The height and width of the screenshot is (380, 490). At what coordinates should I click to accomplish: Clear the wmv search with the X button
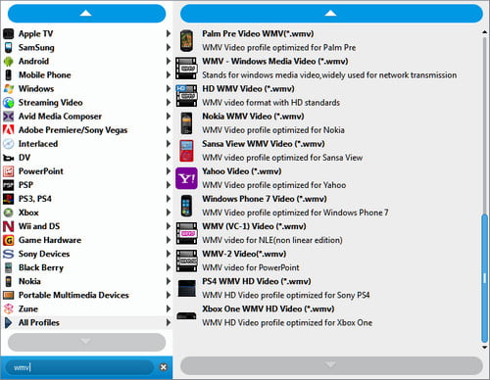pyautogui.click(x=164, y=367)
